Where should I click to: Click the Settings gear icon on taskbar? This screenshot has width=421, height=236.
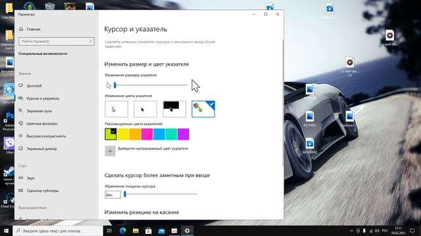click(x=187, y=231)
